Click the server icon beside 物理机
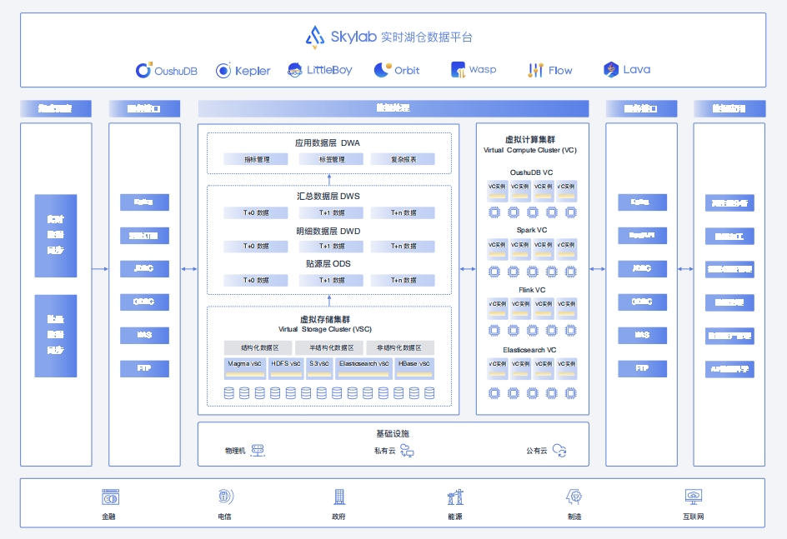The width and height of the screenshot is (787, 539). coord(258,450)
